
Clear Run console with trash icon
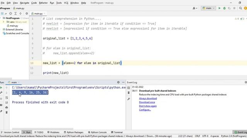pyautogui.click(x=7, y=112)
